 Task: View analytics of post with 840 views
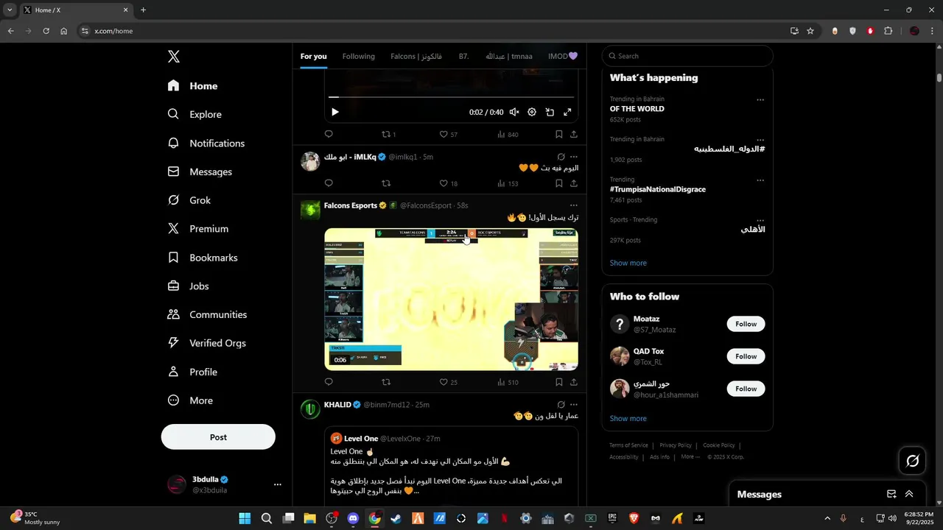pos(508,135)
